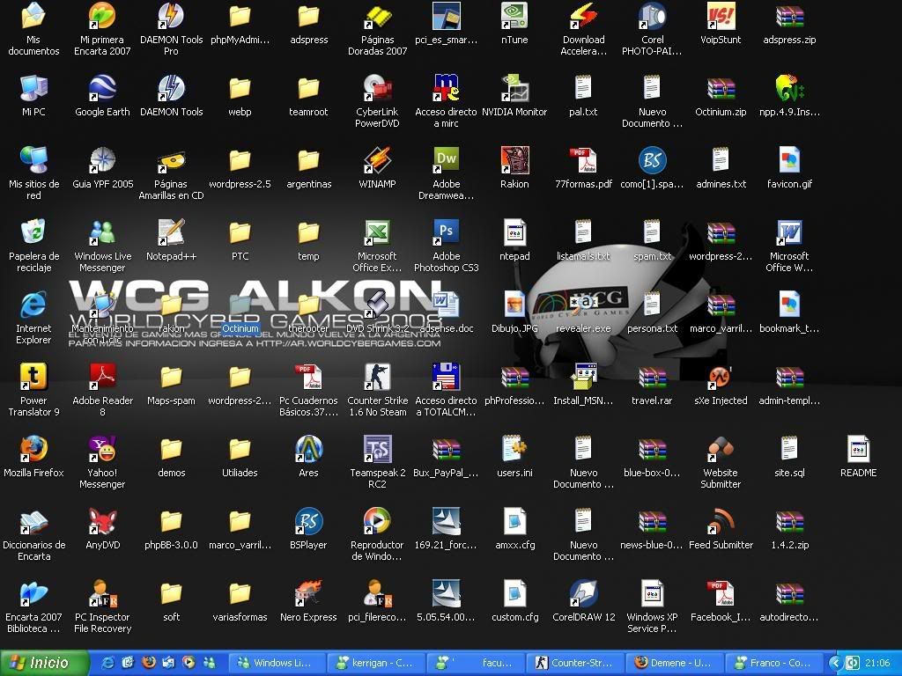
Task: Open the Utiliades folder
Action: click(x=240, y=449)
